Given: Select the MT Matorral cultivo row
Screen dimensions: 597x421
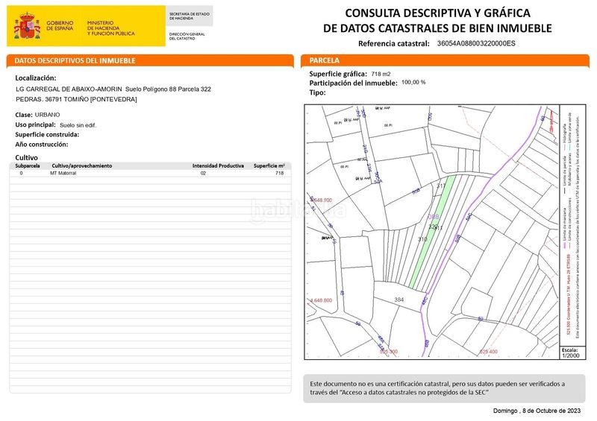Looking at the screenshot, I should pyautogui.click(x=150, y=173).
